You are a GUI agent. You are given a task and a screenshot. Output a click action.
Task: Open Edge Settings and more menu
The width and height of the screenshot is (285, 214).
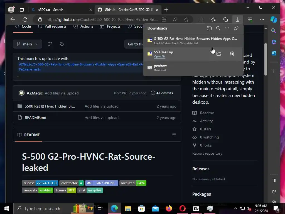coord(262,20)
